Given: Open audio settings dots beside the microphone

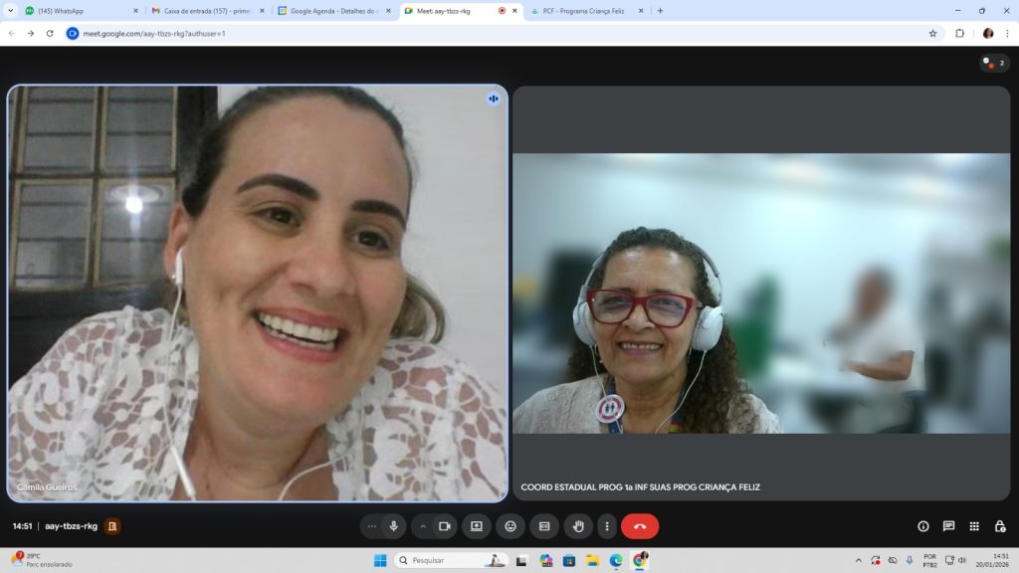Looking at the screenshot, I should click(x=372, y=526).
